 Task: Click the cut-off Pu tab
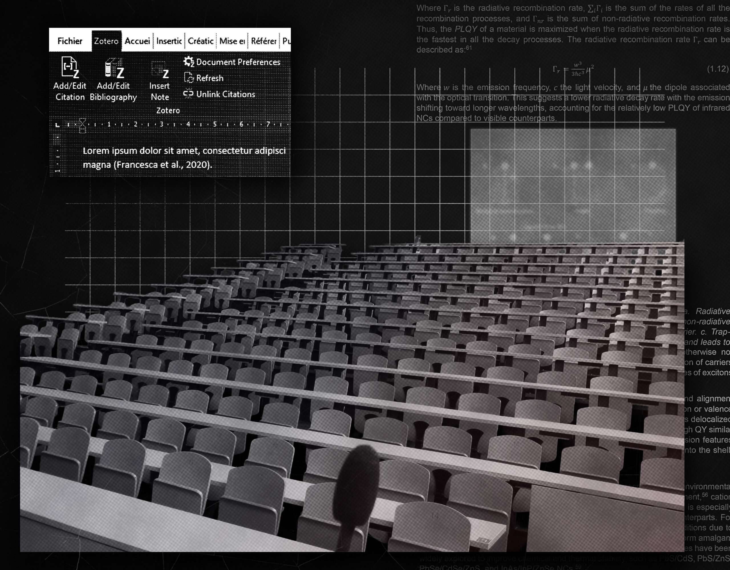tap(286, 41)
